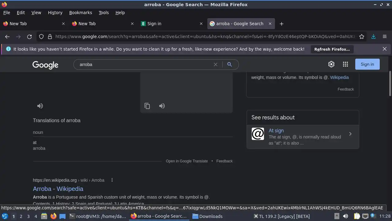Viewport: 392px width, 221px height.
Task: Switch to the Sign in tab
Action: [x=171, y=24]
